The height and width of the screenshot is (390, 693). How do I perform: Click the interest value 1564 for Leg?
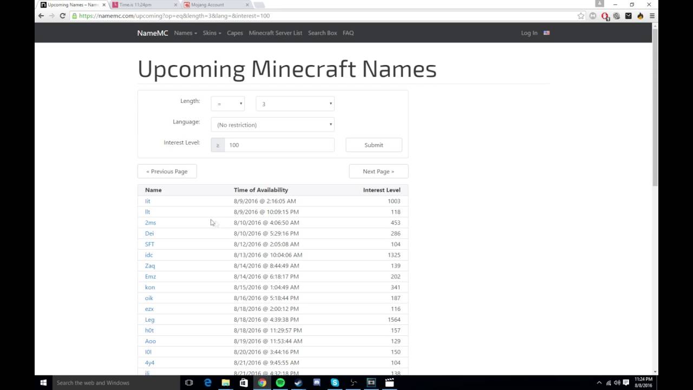click(x=394, y=320)
